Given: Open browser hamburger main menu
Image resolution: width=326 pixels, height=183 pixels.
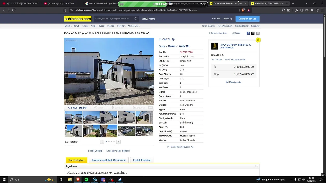Looking at the screenshot, I should 322,10.
